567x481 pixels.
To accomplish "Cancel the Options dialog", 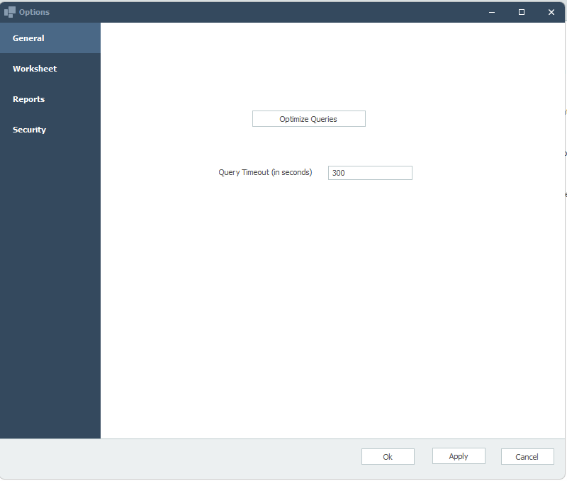I will point(527,457).
